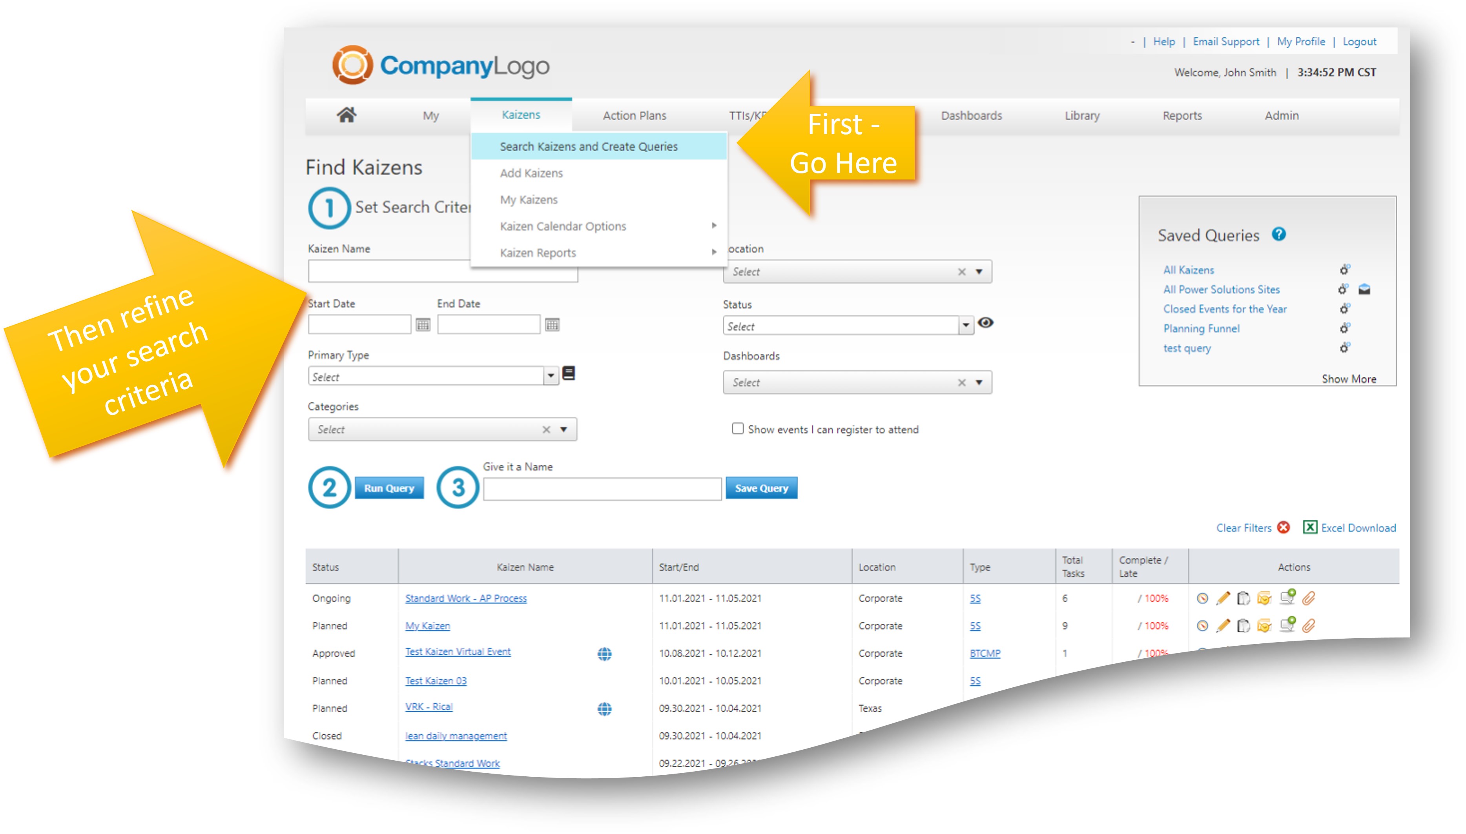Check Show events I can register to attend

click(738, 428)
